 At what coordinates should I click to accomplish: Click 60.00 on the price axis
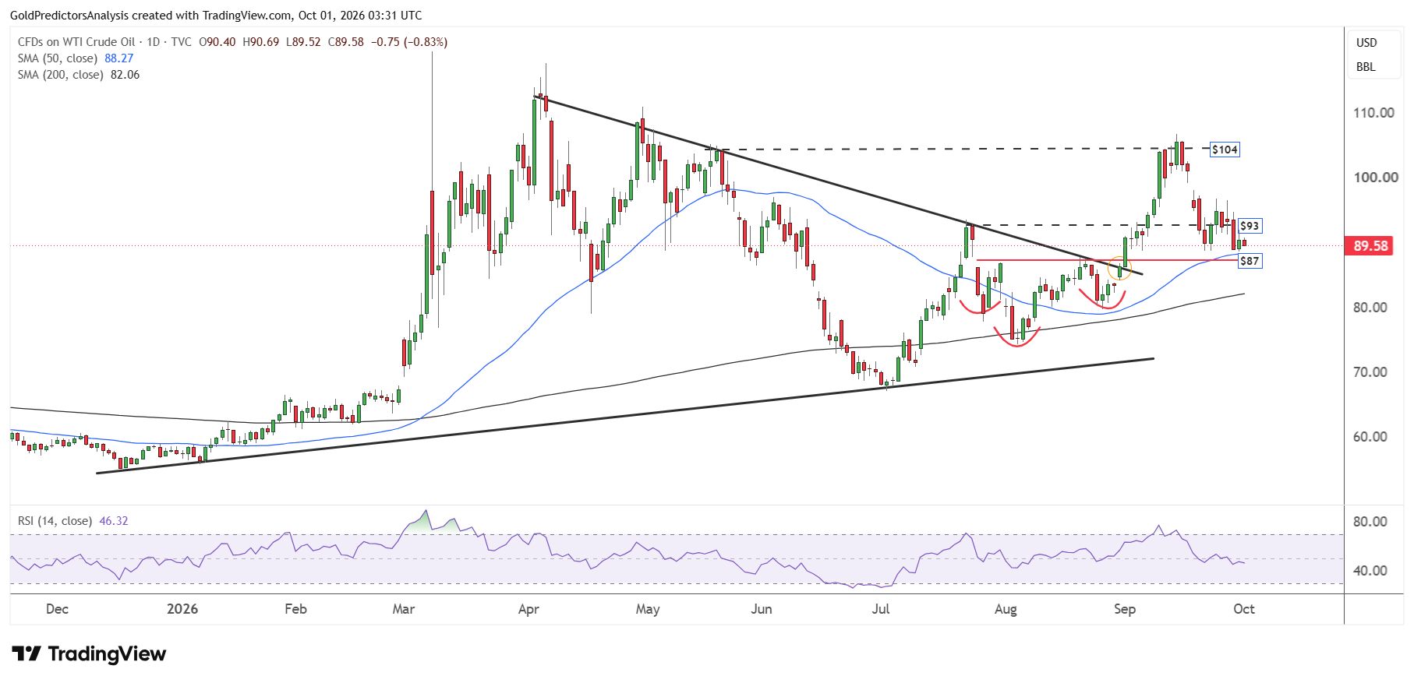(x=1370, y=437)
